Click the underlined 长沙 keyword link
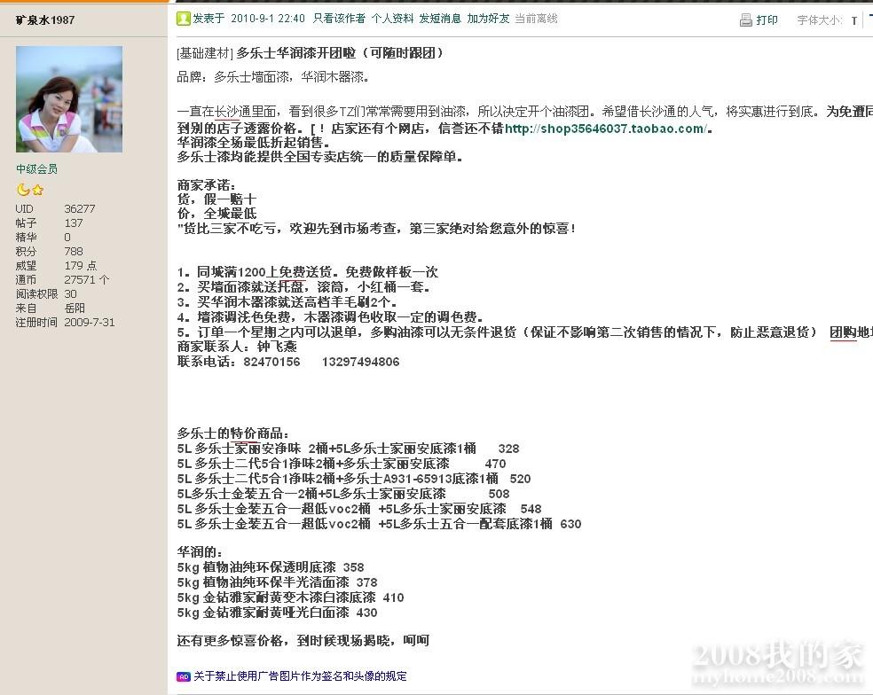 tap(225, 112)
